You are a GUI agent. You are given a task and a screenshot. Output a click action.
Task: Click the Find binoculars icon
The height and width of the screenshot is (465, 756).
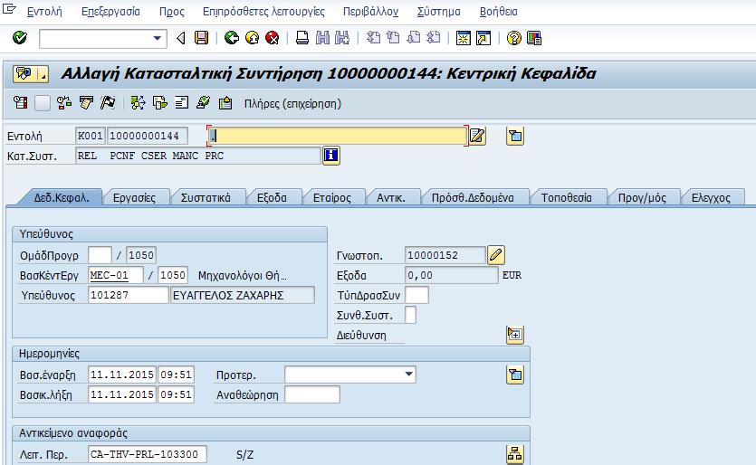322,38
